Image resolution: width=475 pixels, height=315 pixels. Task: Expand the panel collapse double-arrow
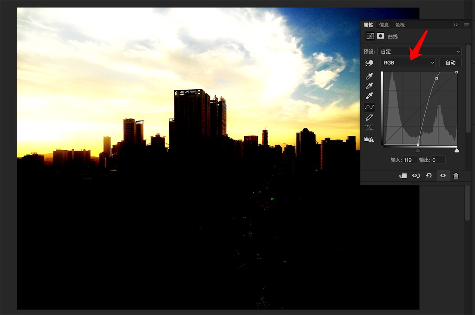(x=455, y=25)
